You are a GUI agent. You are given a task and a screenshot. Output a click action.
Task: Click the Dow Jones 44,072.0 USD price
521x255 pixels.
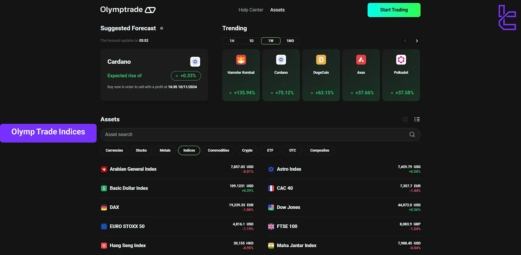point(409,205)
